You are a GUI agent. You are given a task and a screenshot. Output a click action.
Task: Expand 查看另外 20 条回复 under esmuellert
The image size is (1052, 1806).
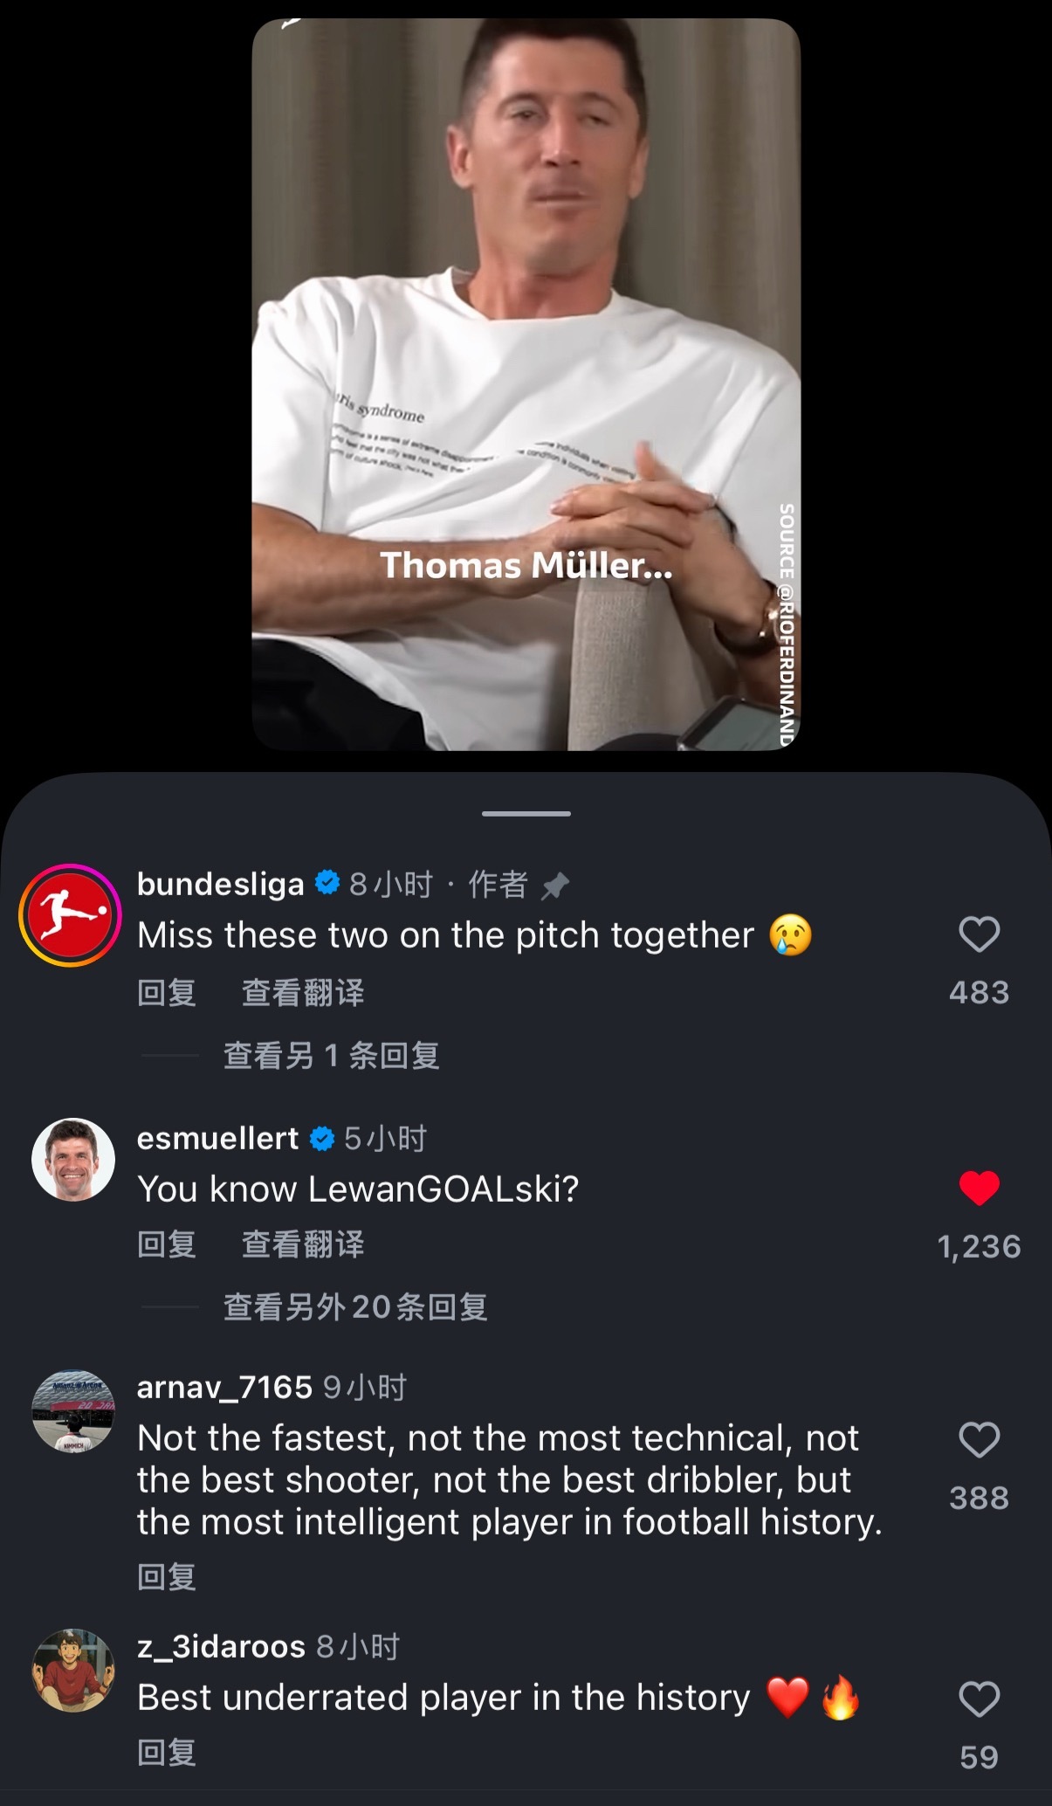tap(355, 1307)
